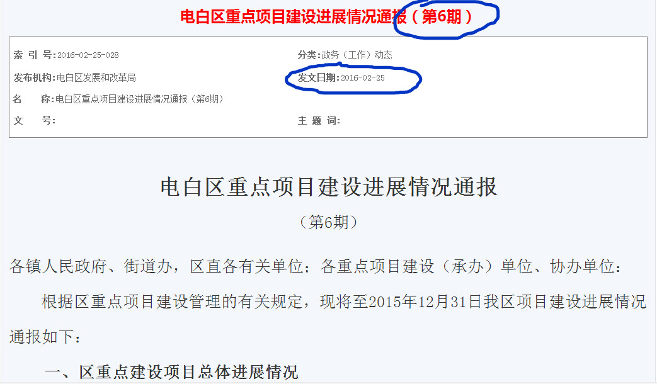Click the text 2015年12月31日 in paragraph
The image size is (657, 384).
(425, 302)
